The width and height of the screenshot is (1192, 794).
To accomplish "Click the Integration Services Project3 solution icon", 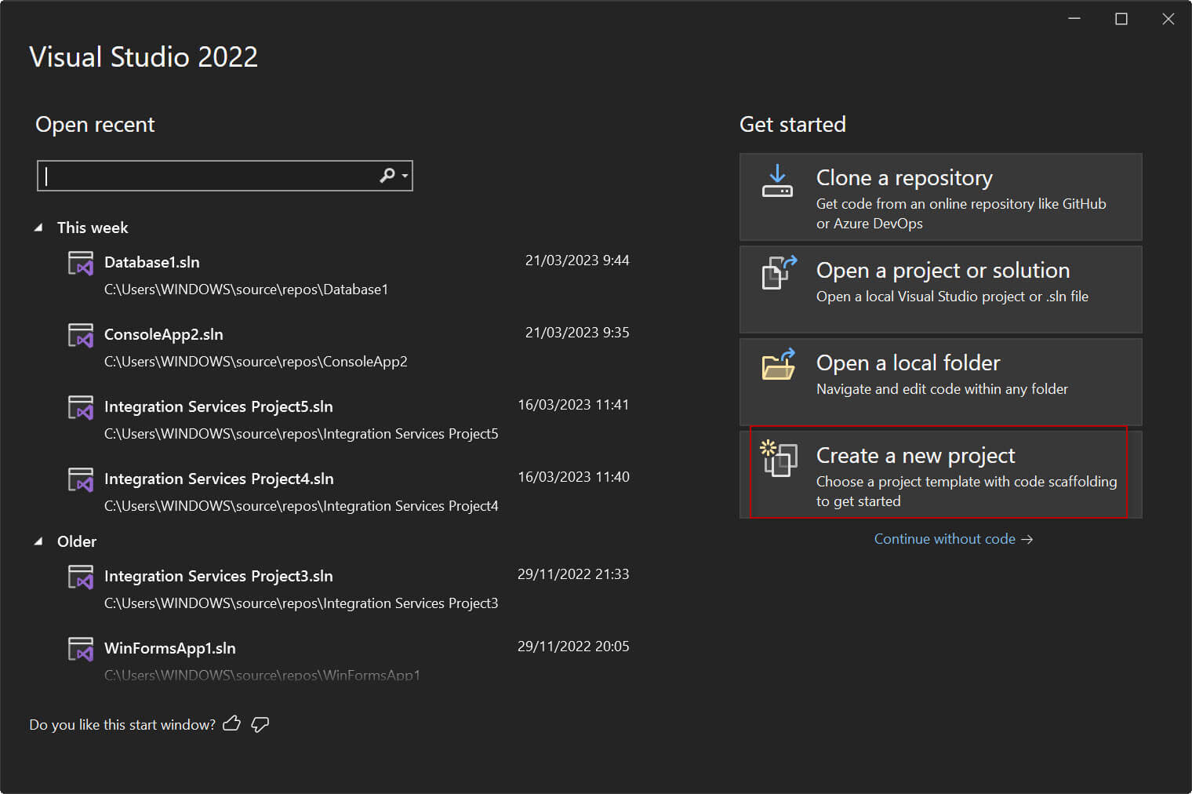I will tap(81, 576).
